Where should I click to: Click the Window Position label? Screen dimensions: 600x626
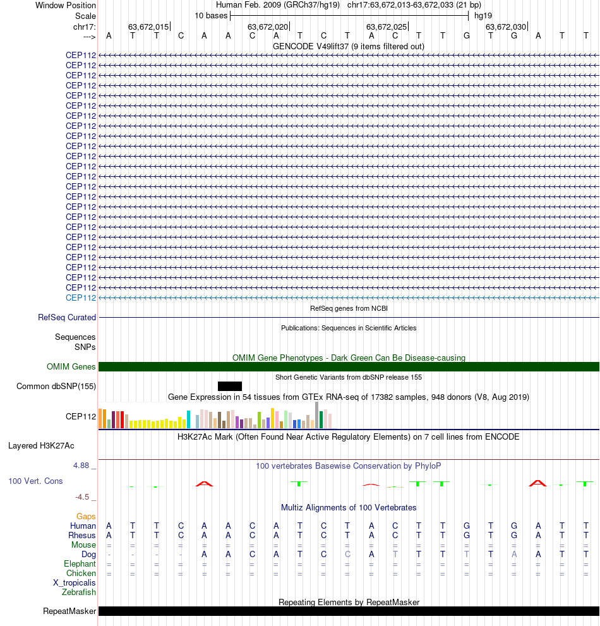click(x=66, y=5)
